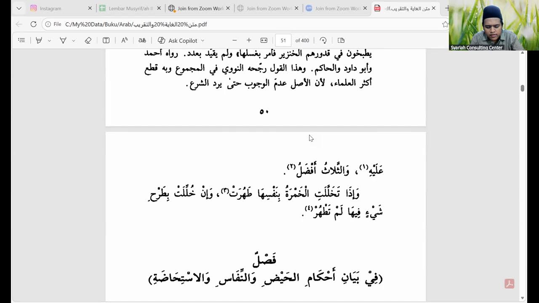The width and height of the screenshot is (539, 303).
Task: Toggle the page view layout icon
Action: click(x=341, y=40)
